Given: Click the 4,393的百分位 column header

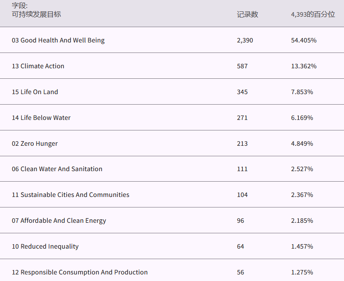Looking at the screenshot, I should click(x=313, y=14).
